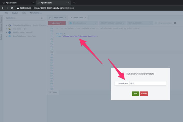Toggle the Keep connection checkbox
Image resolution: width=183 pixels, height=122 pixels.
point(156,23)
